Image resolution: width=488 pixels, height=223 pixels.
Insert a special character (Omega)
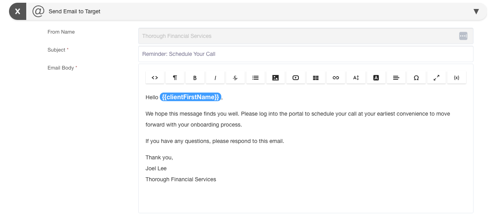coord(416,78)
